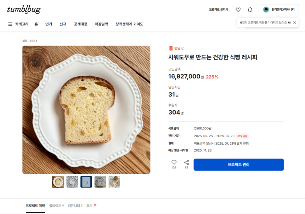The height and width of the screenshot is (214, 305).
Task: Expand the 취미 breadcrumb chevron
Action: (x=37, y=41)
